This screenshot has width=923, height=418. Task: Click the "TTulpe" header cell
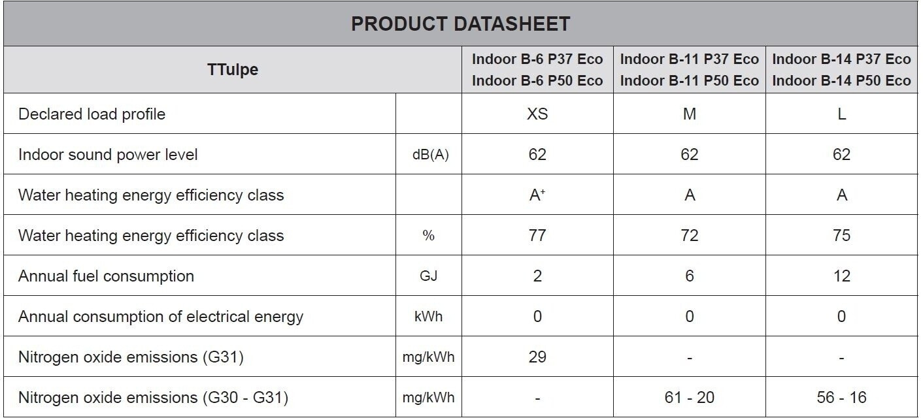coord(233,69)
